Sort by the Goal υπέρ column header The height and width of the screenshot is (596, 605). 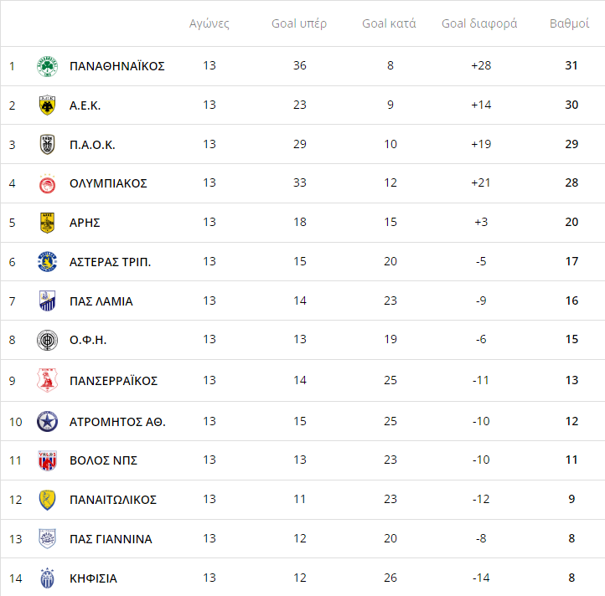click(299, 23)
